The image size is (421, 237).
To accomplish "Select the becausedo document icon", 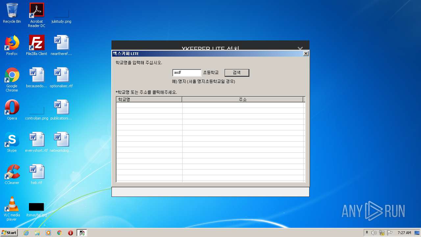I will (37, 78).
